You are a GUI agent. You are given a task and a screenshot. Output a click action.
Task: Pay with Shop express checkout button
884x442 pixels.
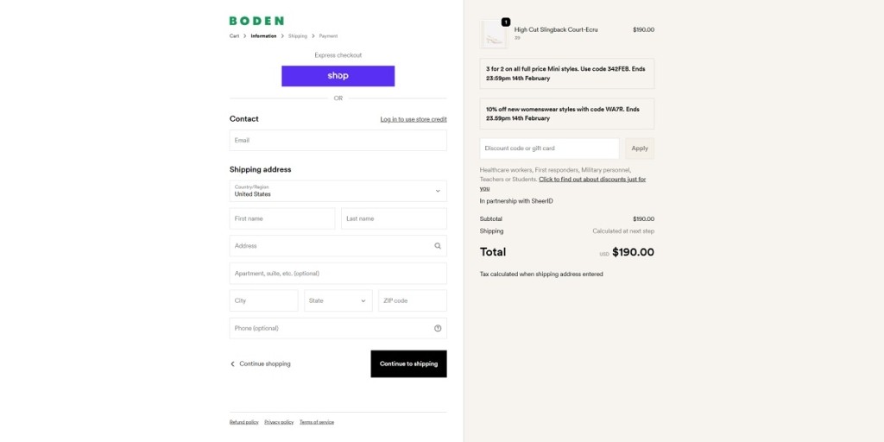coord(338,76)
